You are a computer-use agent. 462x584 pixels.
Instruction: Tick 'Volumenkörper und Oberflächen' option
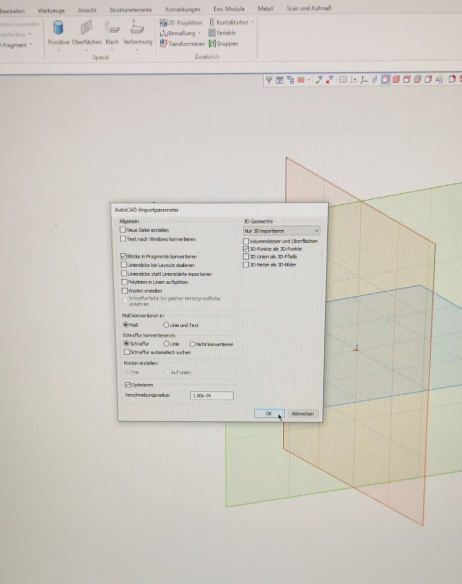coord(246,241)
